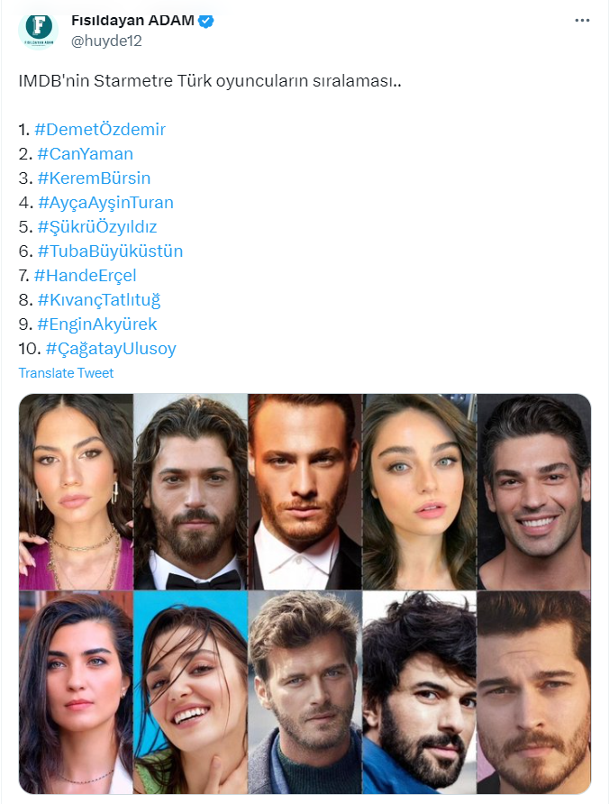The image size is (609, 804).
Task: Open the #ŞükrüÖzyıldız hashtag
Action: pos(97,226)
